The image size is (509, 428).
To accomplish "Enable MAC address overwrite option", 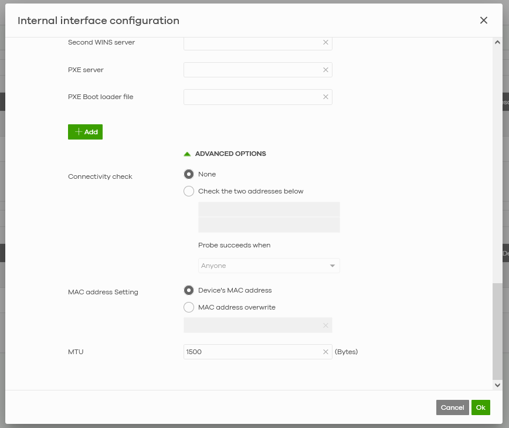I will point(189,307).
